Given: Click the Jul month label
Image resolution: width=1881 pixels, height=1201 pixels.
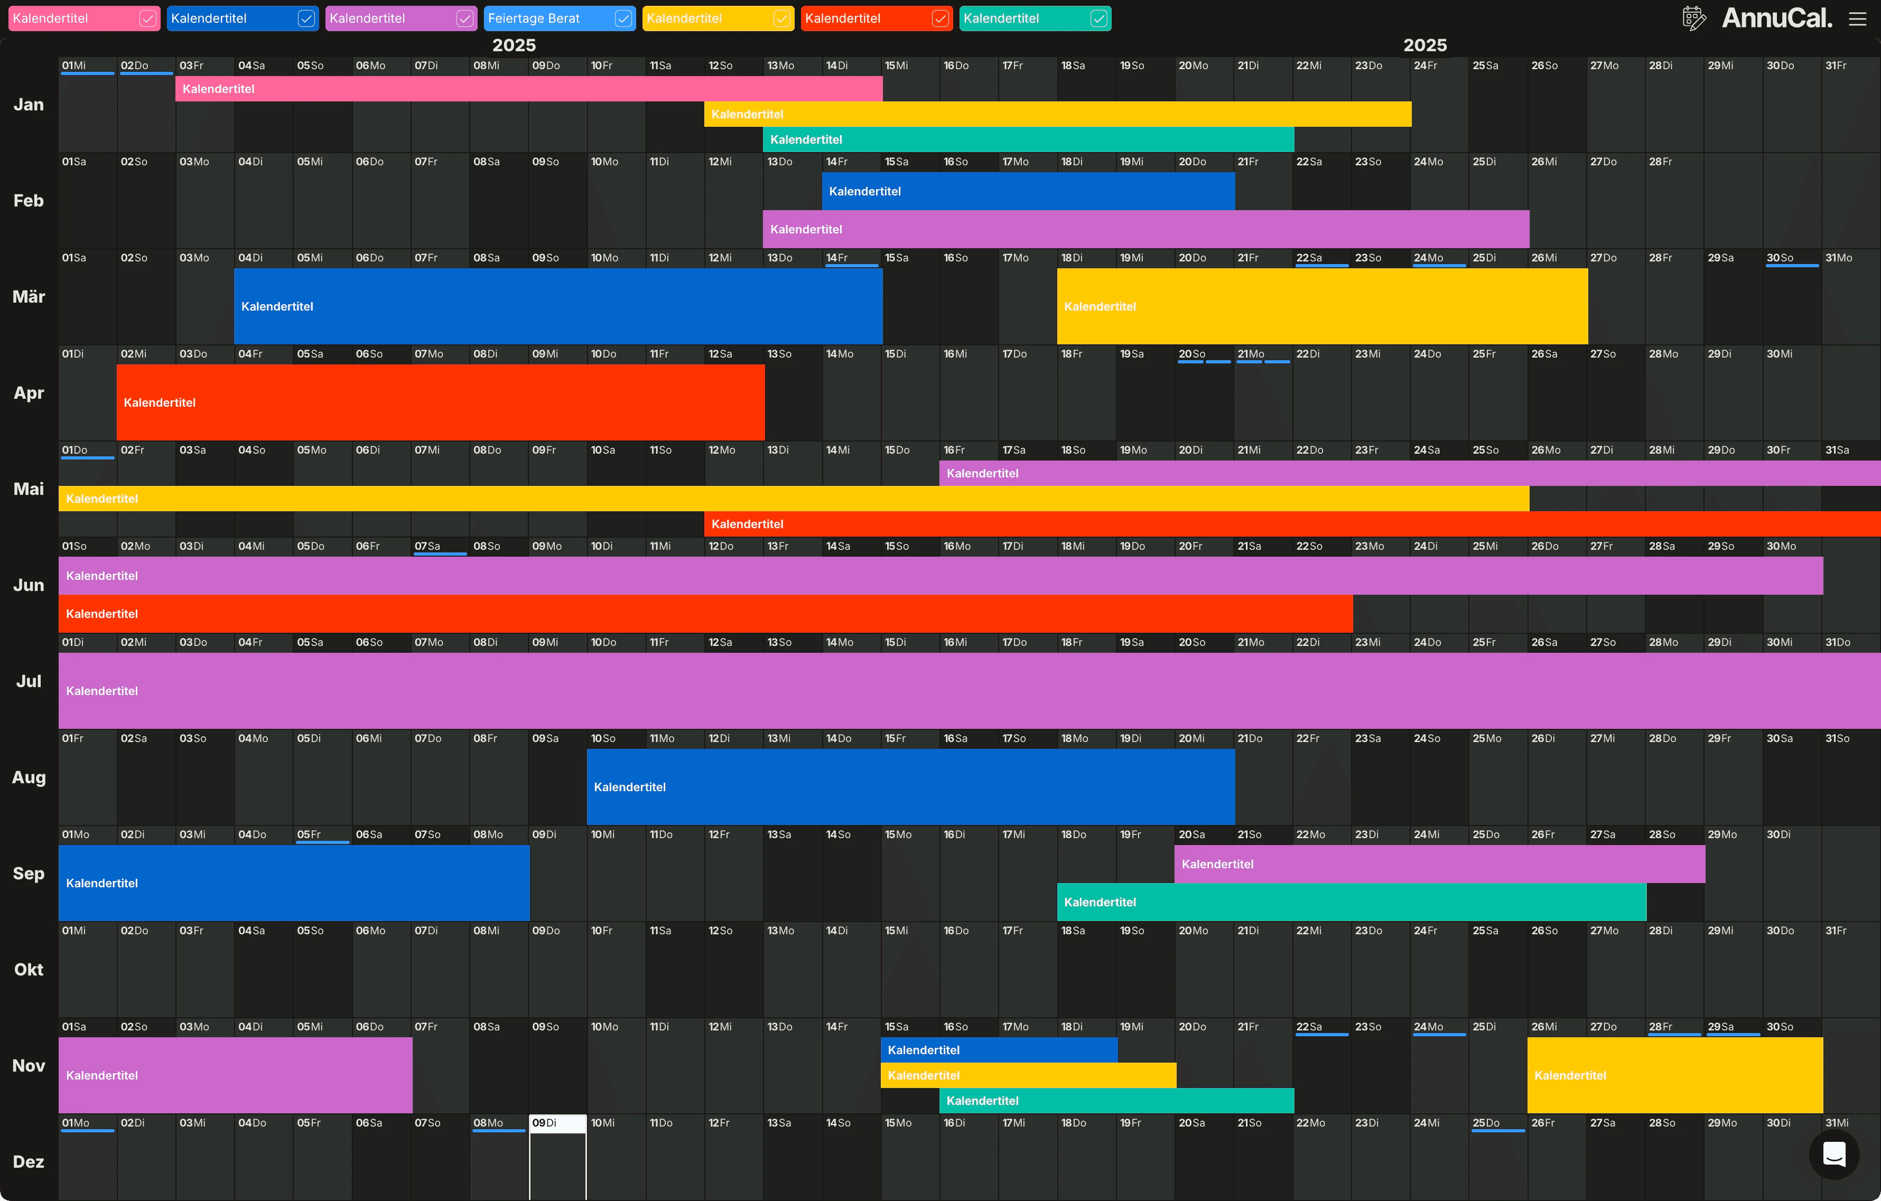Looking at the screenshot, I should point(29,681).
